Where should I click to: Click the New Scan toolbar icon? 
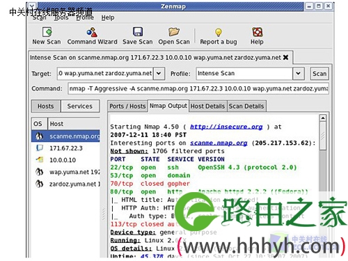(x=47, y=32)
